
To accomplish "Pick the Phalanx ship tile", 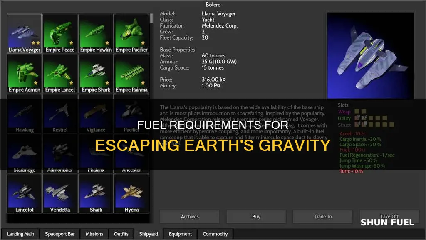I will click(x=96, y=153).
